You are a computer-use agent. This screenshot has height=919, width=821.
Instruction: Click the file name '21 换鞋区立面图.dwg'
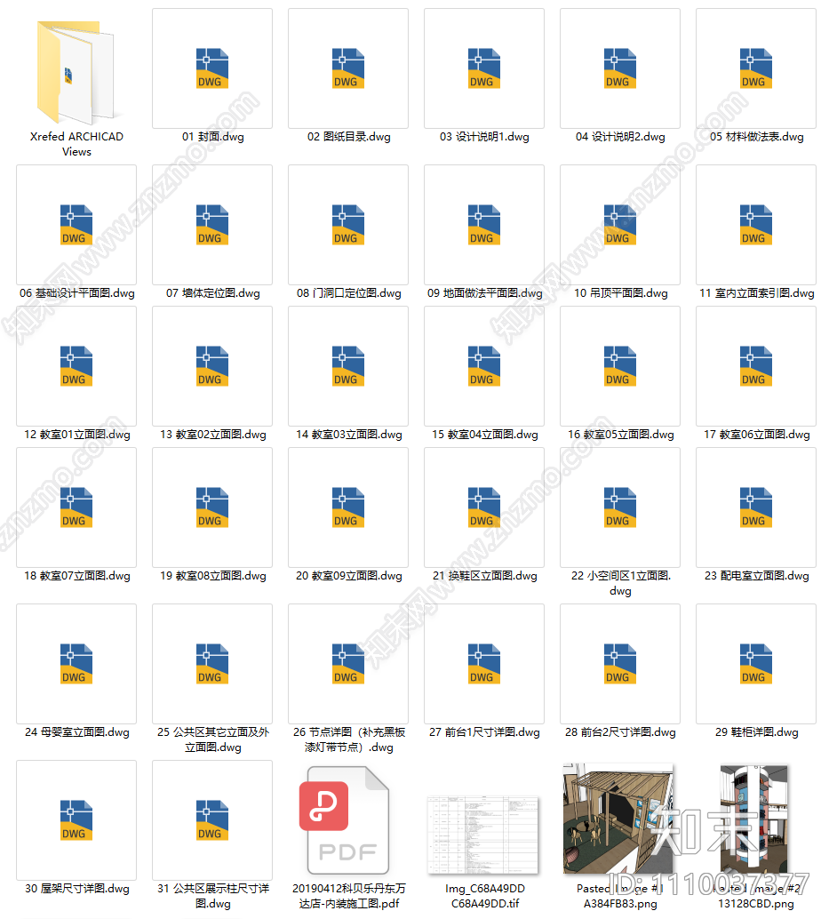484,576
